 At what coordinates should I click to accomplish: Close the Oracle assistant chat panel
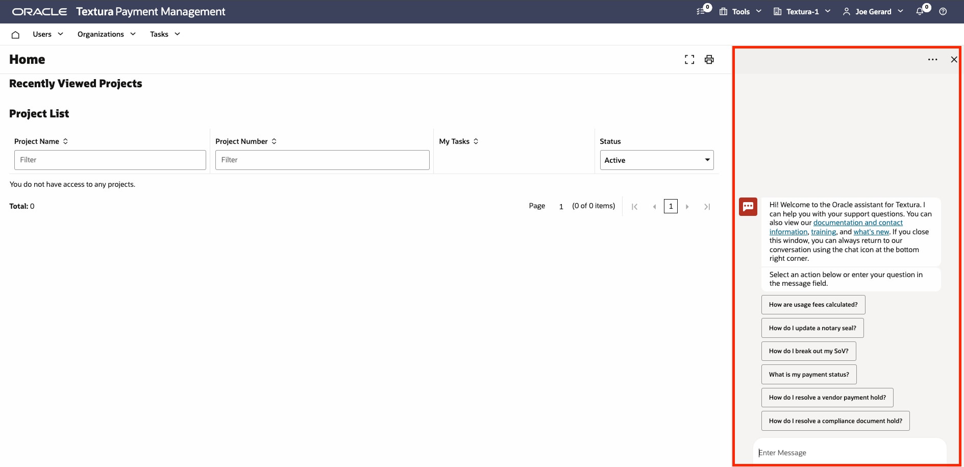tap(954, 60)
